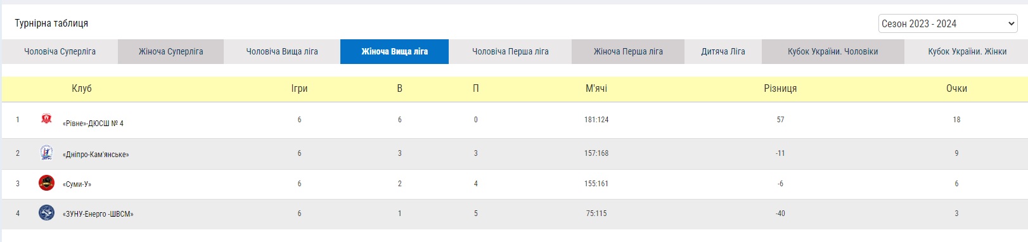Image resolution: width=1028 pixels, height=242 pixels.
Task: Click the «Дніпро-Кам'янське» team logo
Action: [x=46, y=153]
